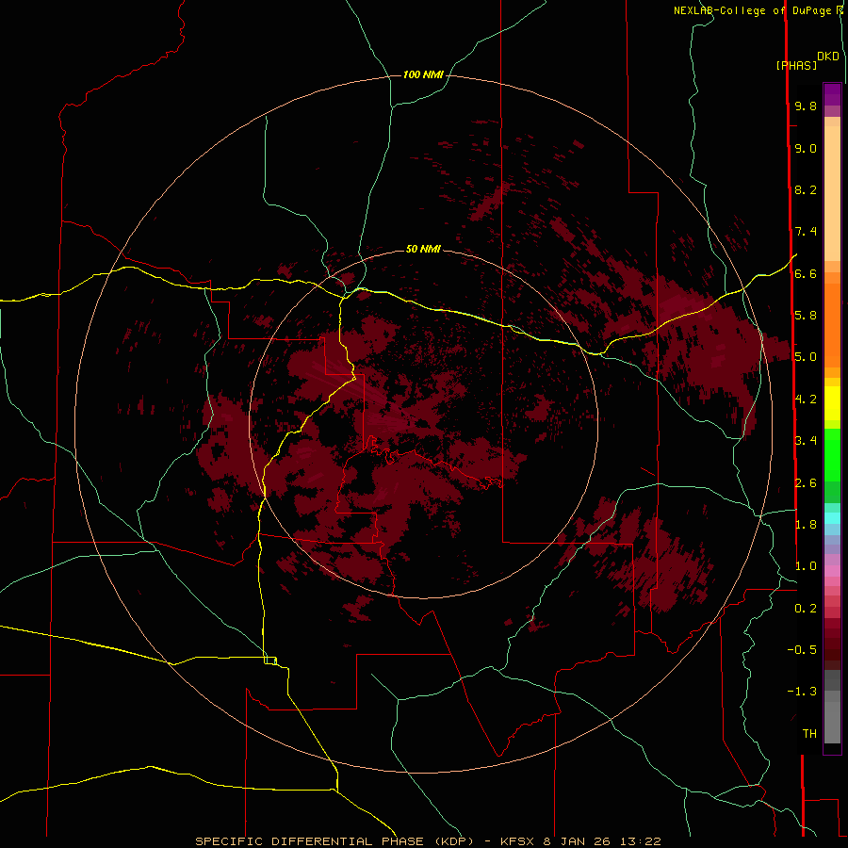848x848 pixels.
Task: Click the 100 NMI range ring label
Action: click(x=423, y=74)
